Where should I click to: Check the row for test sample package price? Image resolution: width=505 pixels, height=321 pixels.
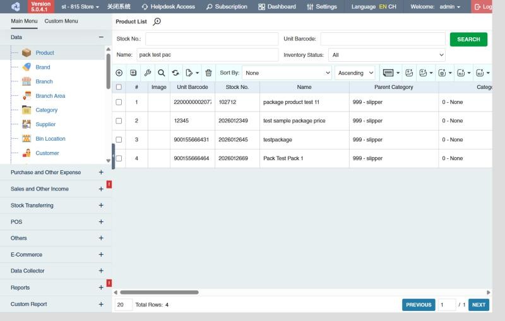click(119, 121)
